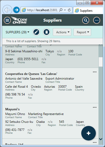Image resolution: width=105 pixels, height=147 pixels.
Task: Click the vertical scrollbar thumb
Action: click(101, 62)
